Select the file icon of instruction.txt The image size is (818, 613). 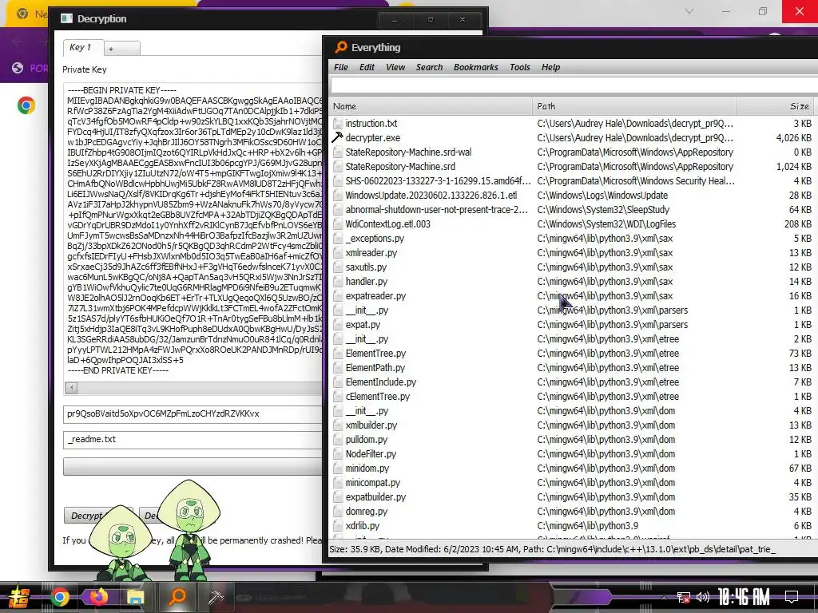(x=338, y=124)
